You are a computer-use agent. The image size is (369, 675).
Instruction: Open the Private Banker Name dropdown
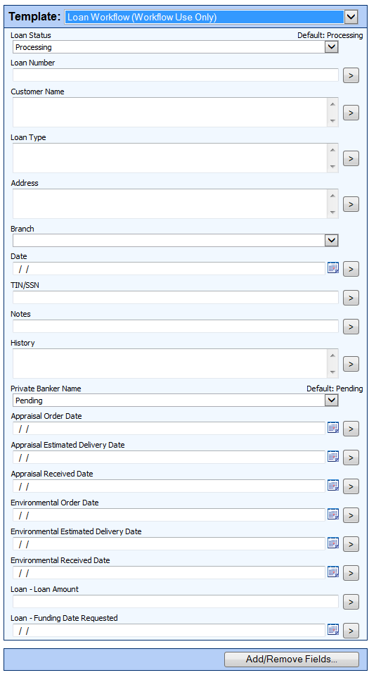[331, 400]
